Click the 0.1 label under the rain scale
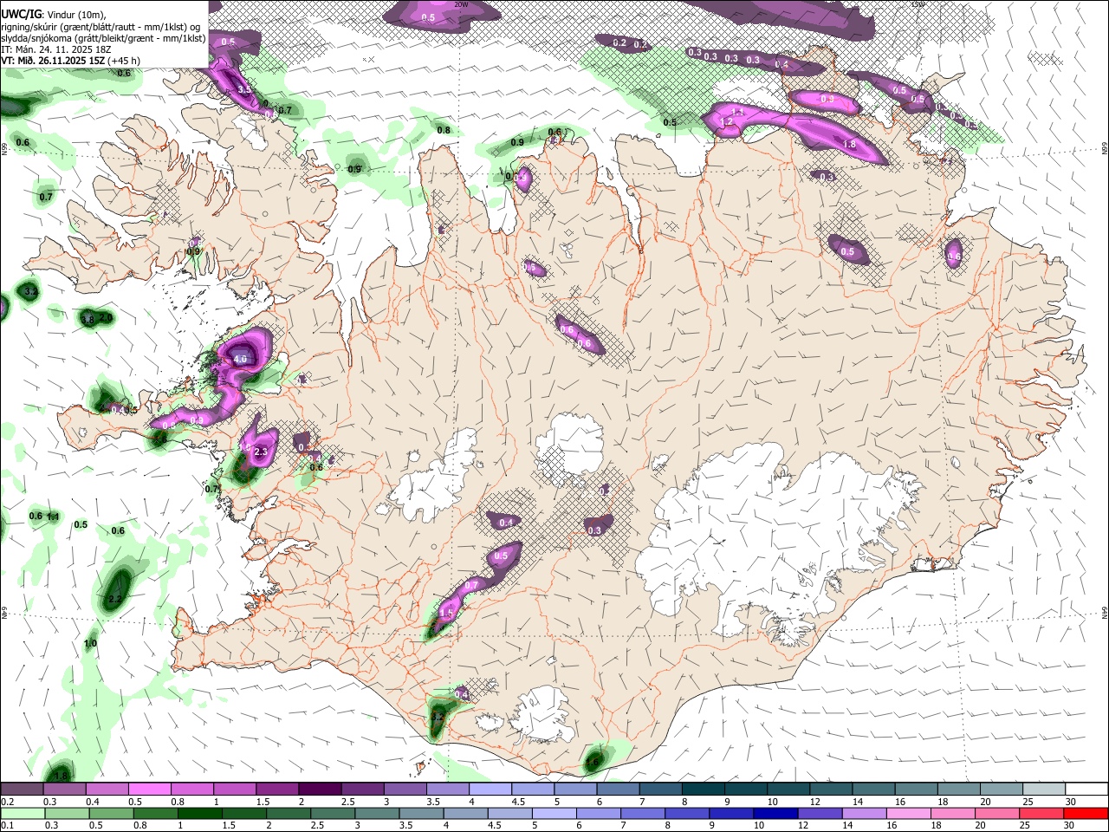 (7, 826)
